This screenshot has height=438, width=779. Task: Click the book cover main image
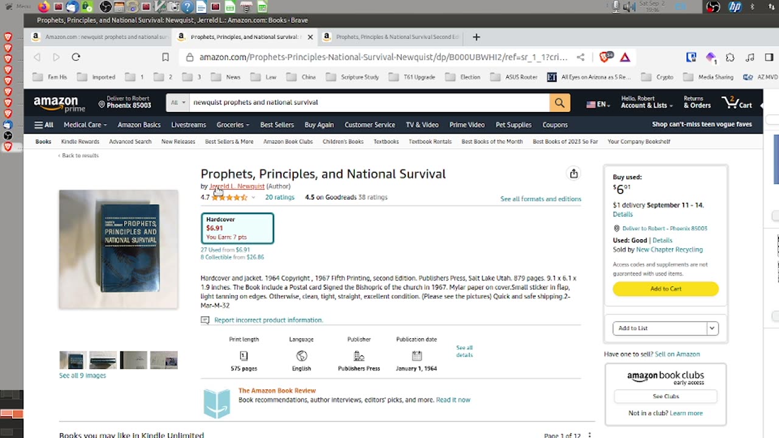click(x=119, y=249)
